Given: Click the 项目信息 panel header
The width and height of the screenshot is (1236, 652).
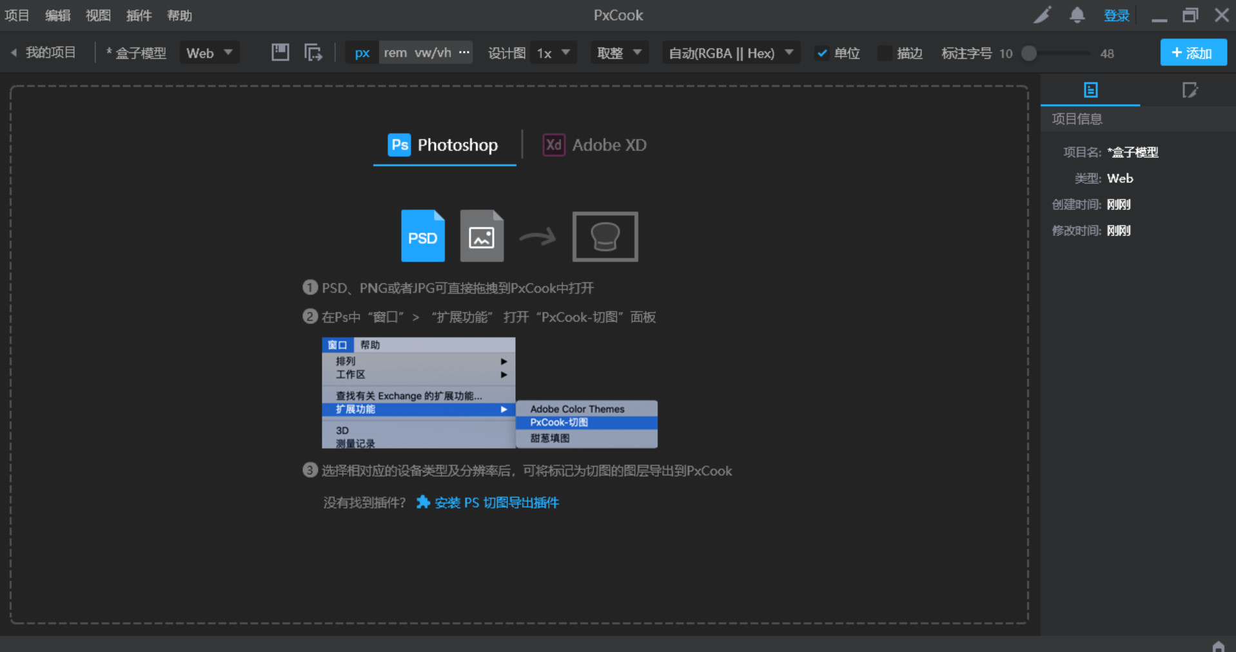Looking at the screenshot, I should point(1138,119).
